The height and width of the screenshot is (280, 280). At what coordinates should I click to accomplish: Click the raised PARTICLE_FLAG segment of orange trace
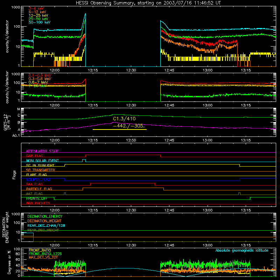[x=123, y=188]
